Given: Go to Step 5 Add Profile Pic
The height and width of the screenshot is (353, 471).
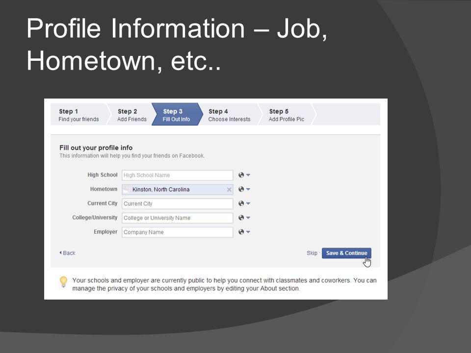Looking at the screenshot, I should click(286, 115).
